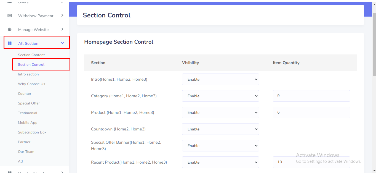
Task: Open Intro section visibility dropdown
Action: tap(220, 79)
